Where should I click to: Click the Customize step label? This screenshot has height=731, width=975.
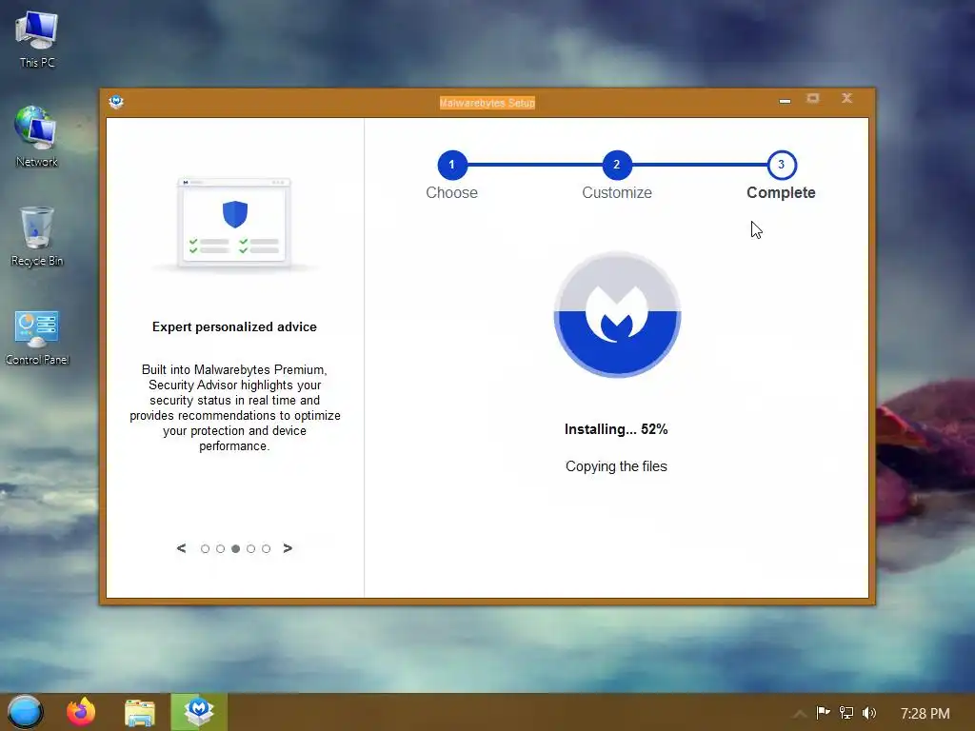pyautogui.click(x=617, y=192)
